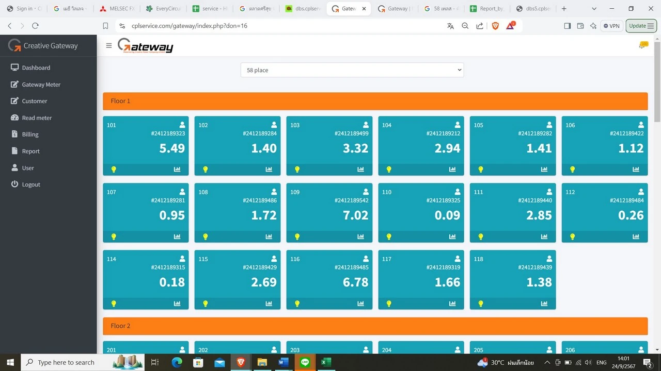Open the chart icon on room 101 card
Screen dimensions: 661x371
pyautogui.click(x=177, y=170)
